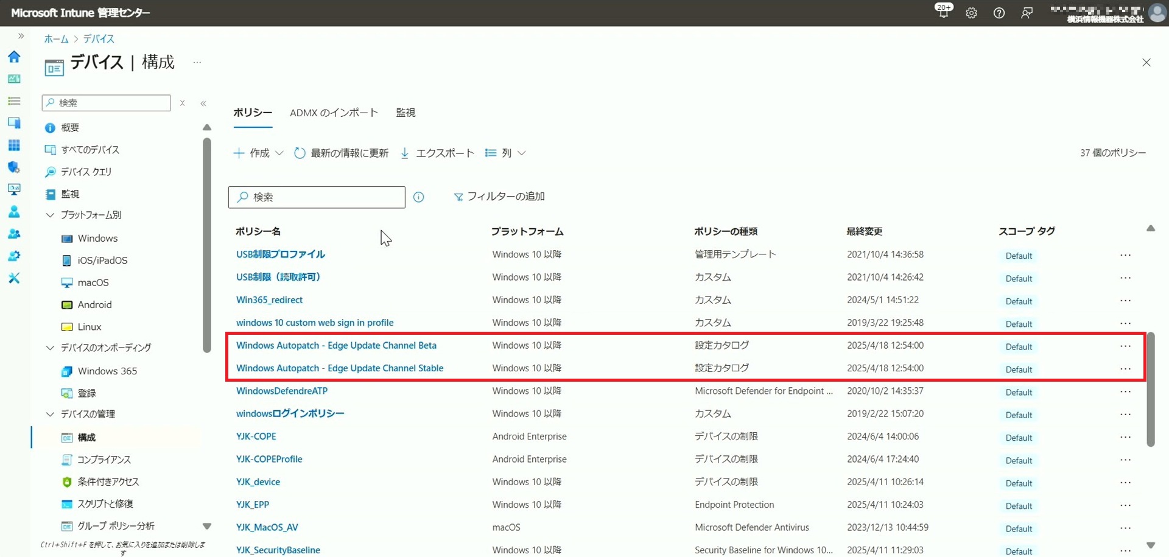Open Windows Autopatch Edge Update Channel Beta policy

point(336,346)
